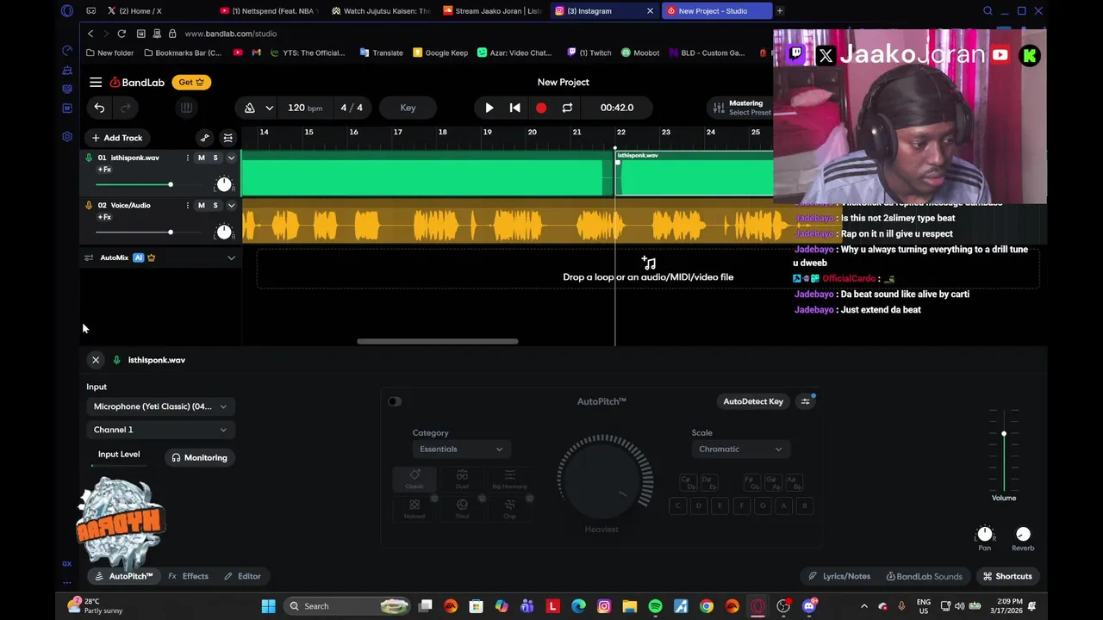Reload the page in the browser
The image size is (1103, 620).
122,34
